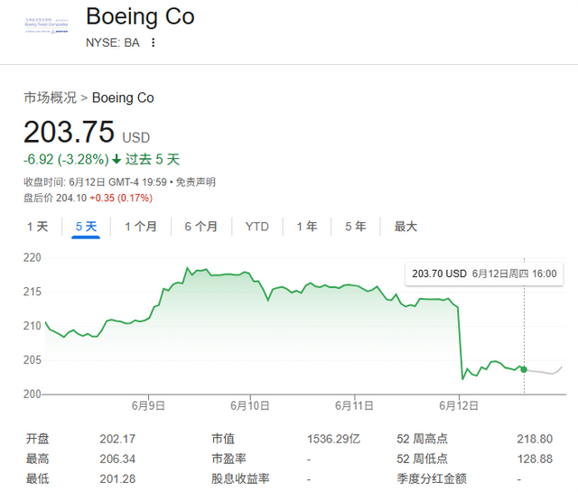Select the 5 天 range tab

pos(86,227)
